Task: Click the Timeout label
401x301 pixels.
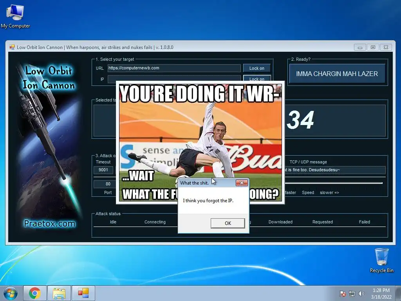Action: [x=103, y=162]
